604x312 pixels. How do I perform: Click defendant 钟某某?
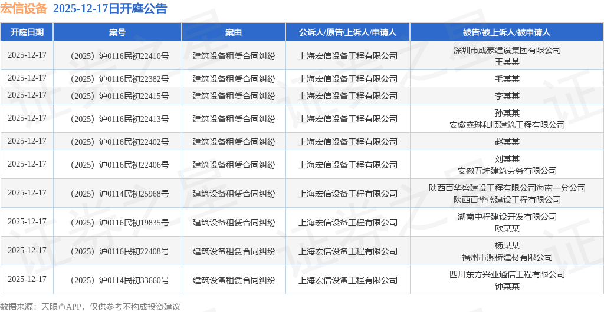click(x=507, y=286)
